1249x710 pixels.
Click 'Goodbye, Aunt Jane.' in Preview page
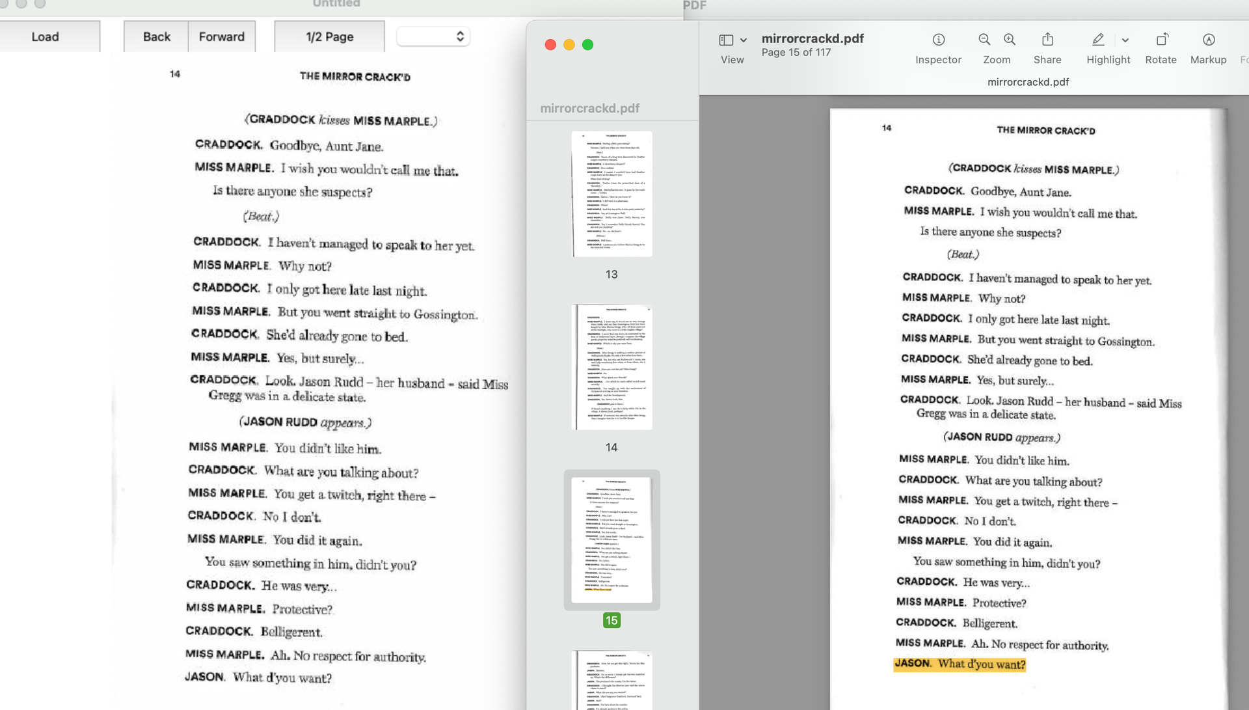click(1021, 191)
